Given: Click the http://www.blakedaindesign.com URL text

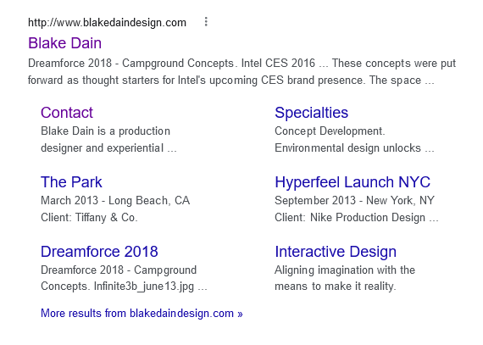Looking at the screenshot, I should click(107, 23).
